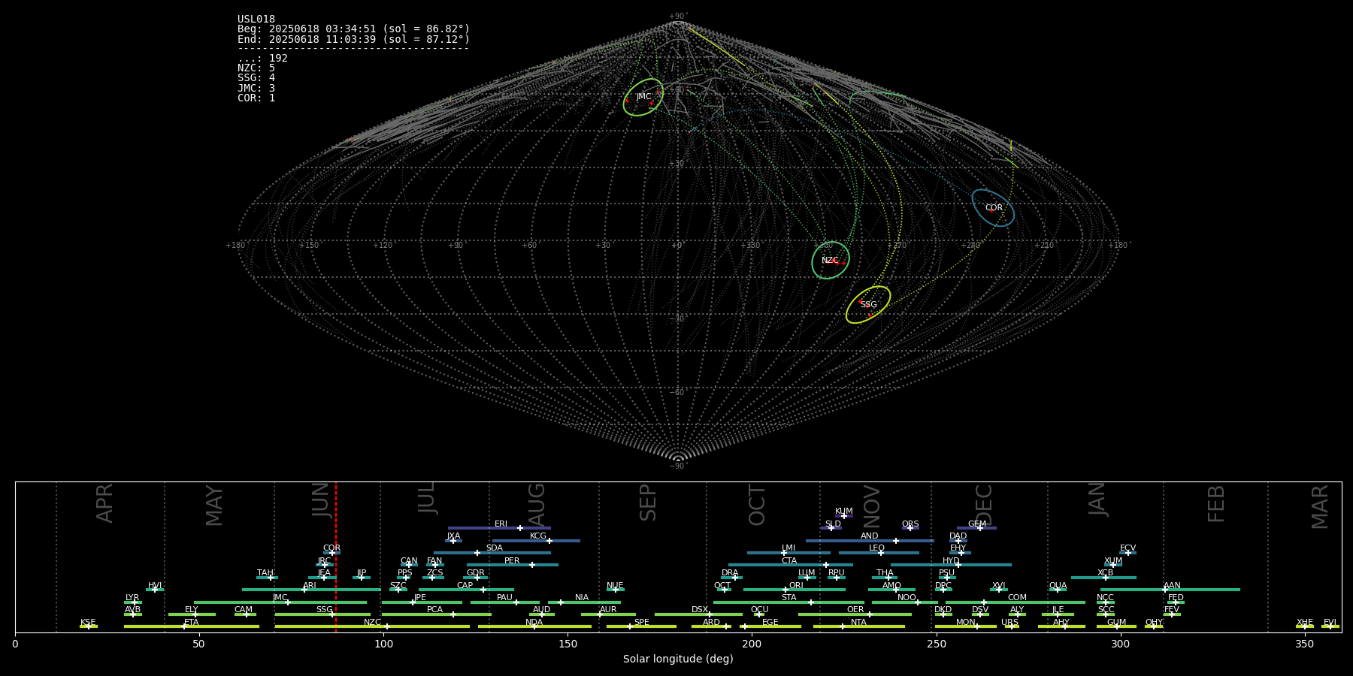Select the Beg: 20250618 03:34:51 line
1353x676 pixels.
(353, 29)
